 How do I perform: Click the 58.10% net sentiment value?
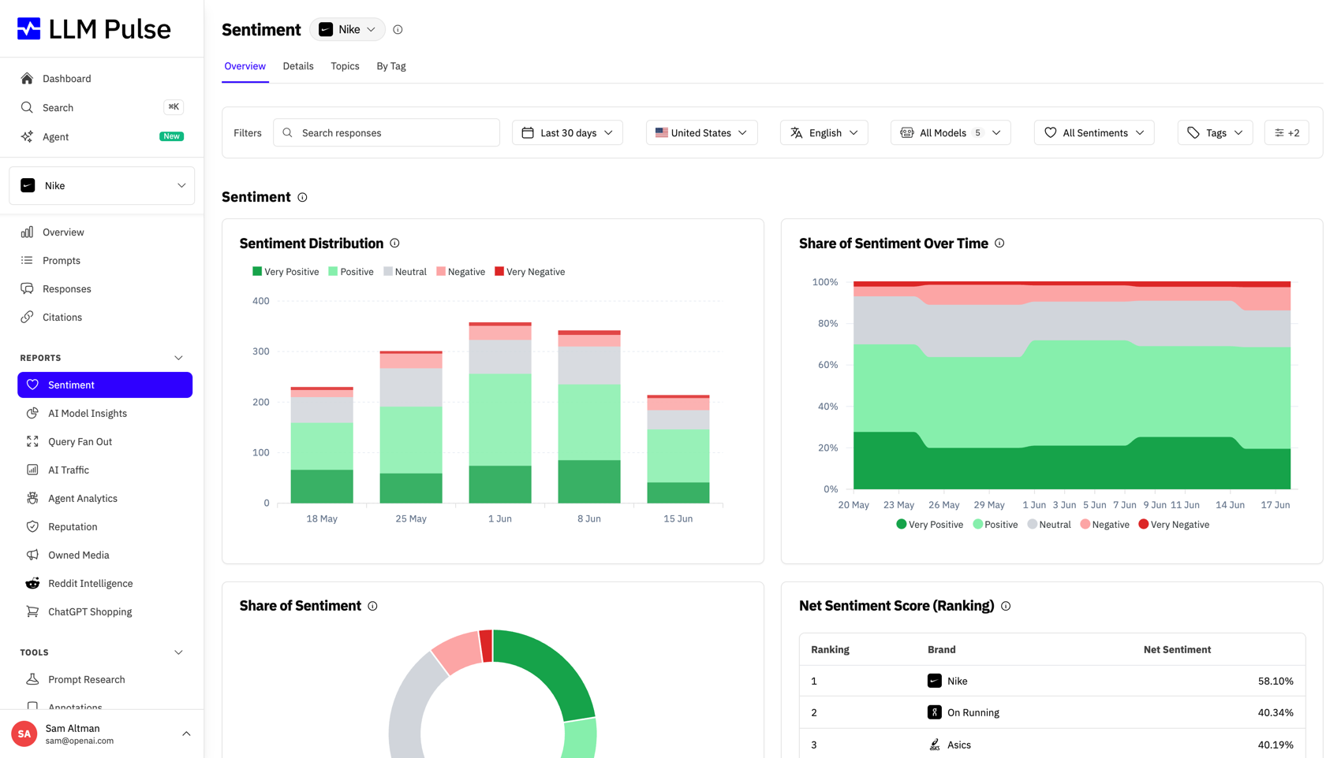(x=1276, y=682)
